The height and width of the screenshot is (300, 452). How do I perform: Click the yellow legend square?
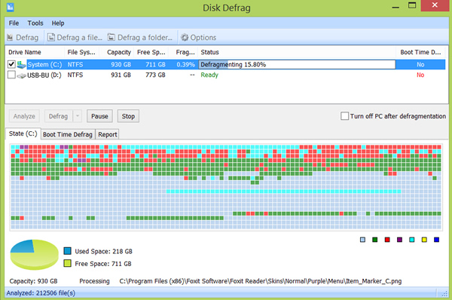[x=424, y=240]
